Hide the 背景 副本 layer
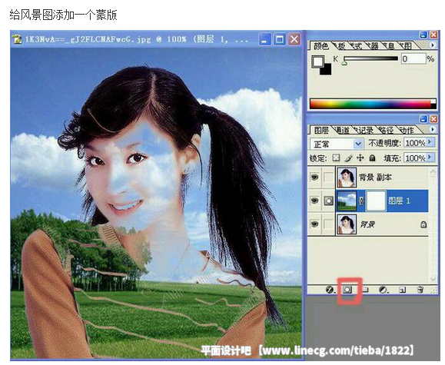The image size is (445, 365). [x=314, y=178]
